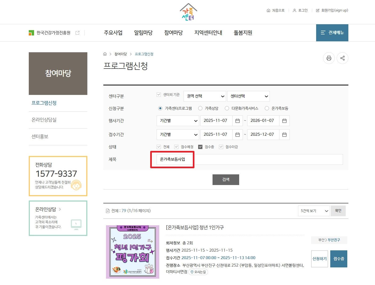375x285 pixels.
Task: Select the 가족상담 radio button
Action: 200,108
